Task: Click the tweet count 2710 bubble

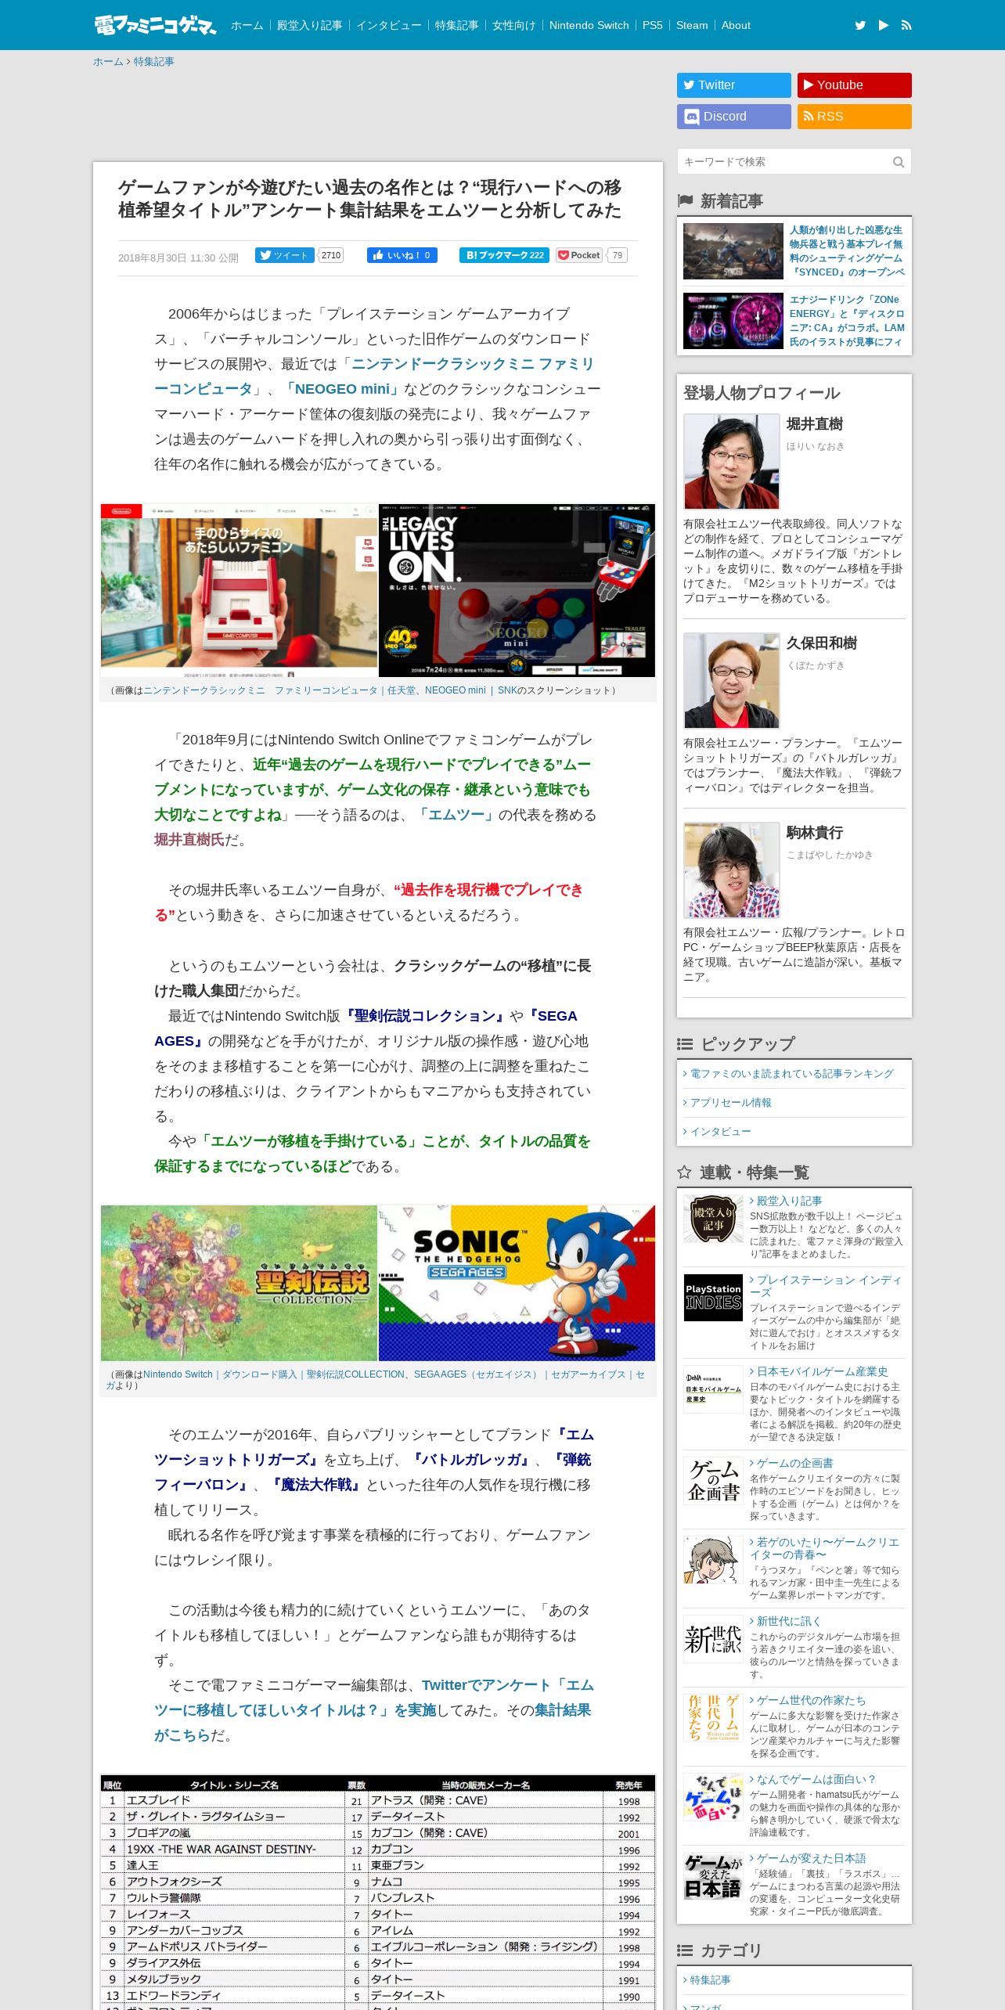Action: [x=331, y=255]
